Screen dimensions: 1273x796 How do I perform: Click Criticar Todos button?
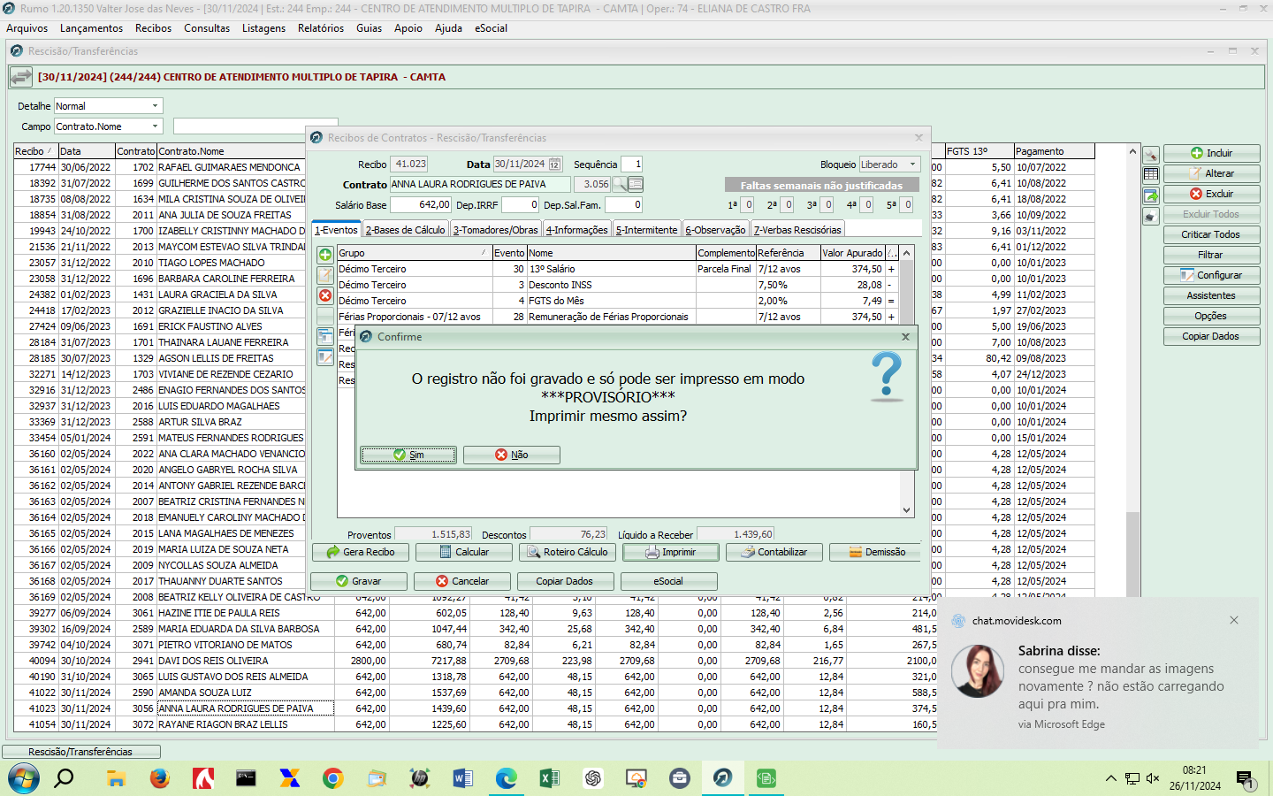pyautogui.click(x=1211, y=234)
